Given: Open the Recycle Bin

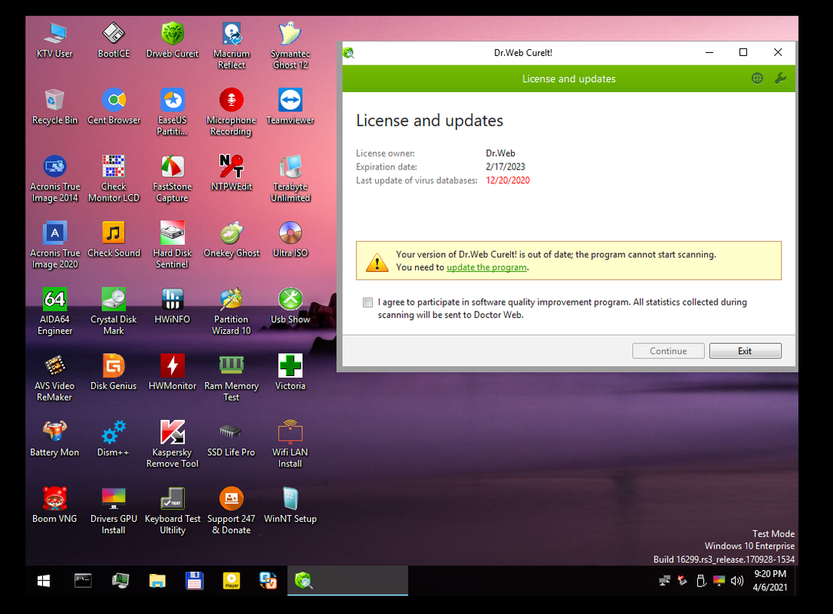Looking at the screenshot, I should point(54,107).
